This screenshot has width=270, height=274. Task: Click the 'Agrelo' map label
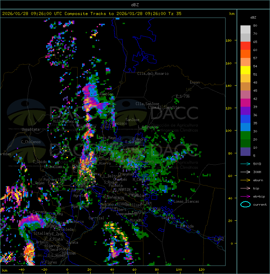[x=79, y=196]
